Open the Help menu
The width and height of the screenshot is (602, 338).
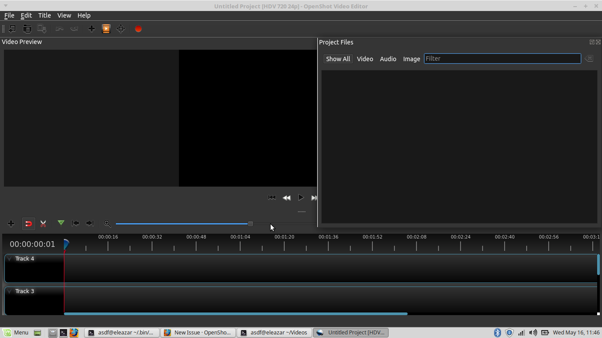coord(84,15)
